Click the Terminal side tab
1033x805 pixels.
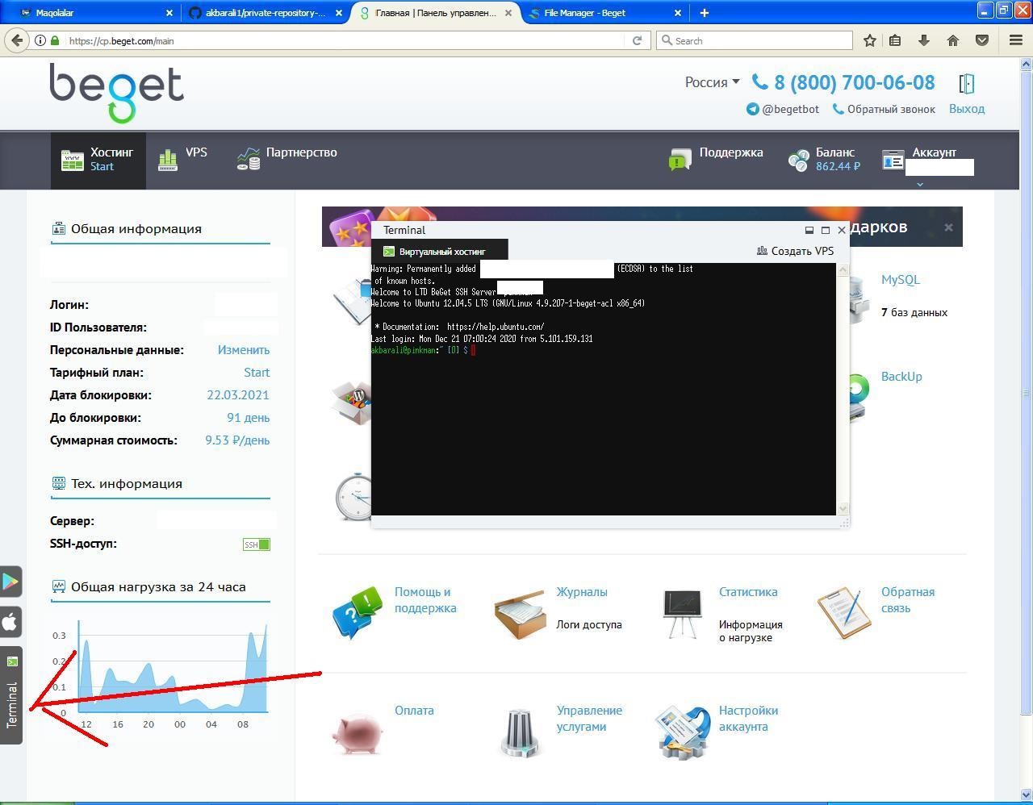click(x=11, y=695)
